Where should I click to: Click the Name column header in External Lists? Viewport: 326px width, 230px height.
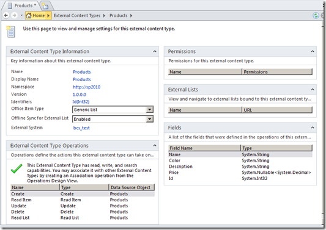(205, 110)
